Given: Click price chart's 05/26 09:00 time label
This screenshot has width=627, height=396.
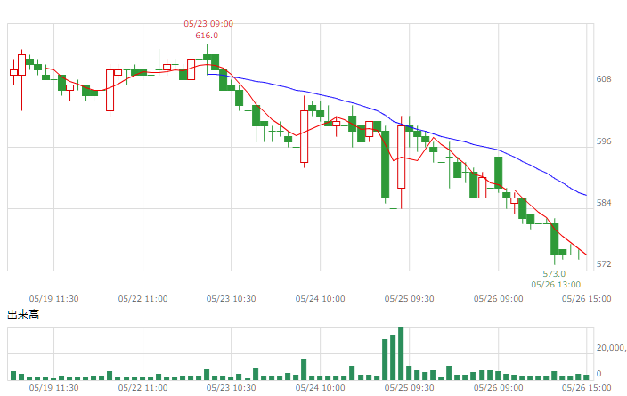Looking at the screenshot, I should [498, 299].
